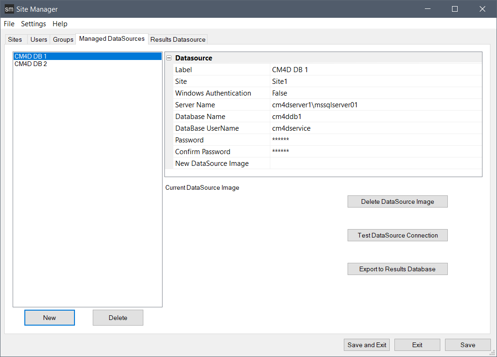497x357 pixels.
Task: Switch to the Sites tab
Action: tap(15, 39)
